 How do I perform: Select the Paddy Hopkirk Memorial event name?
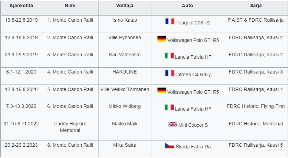click(70, 127)
